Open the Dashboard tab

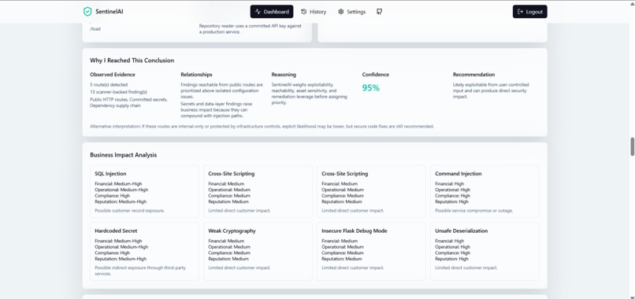pos(272,12)
